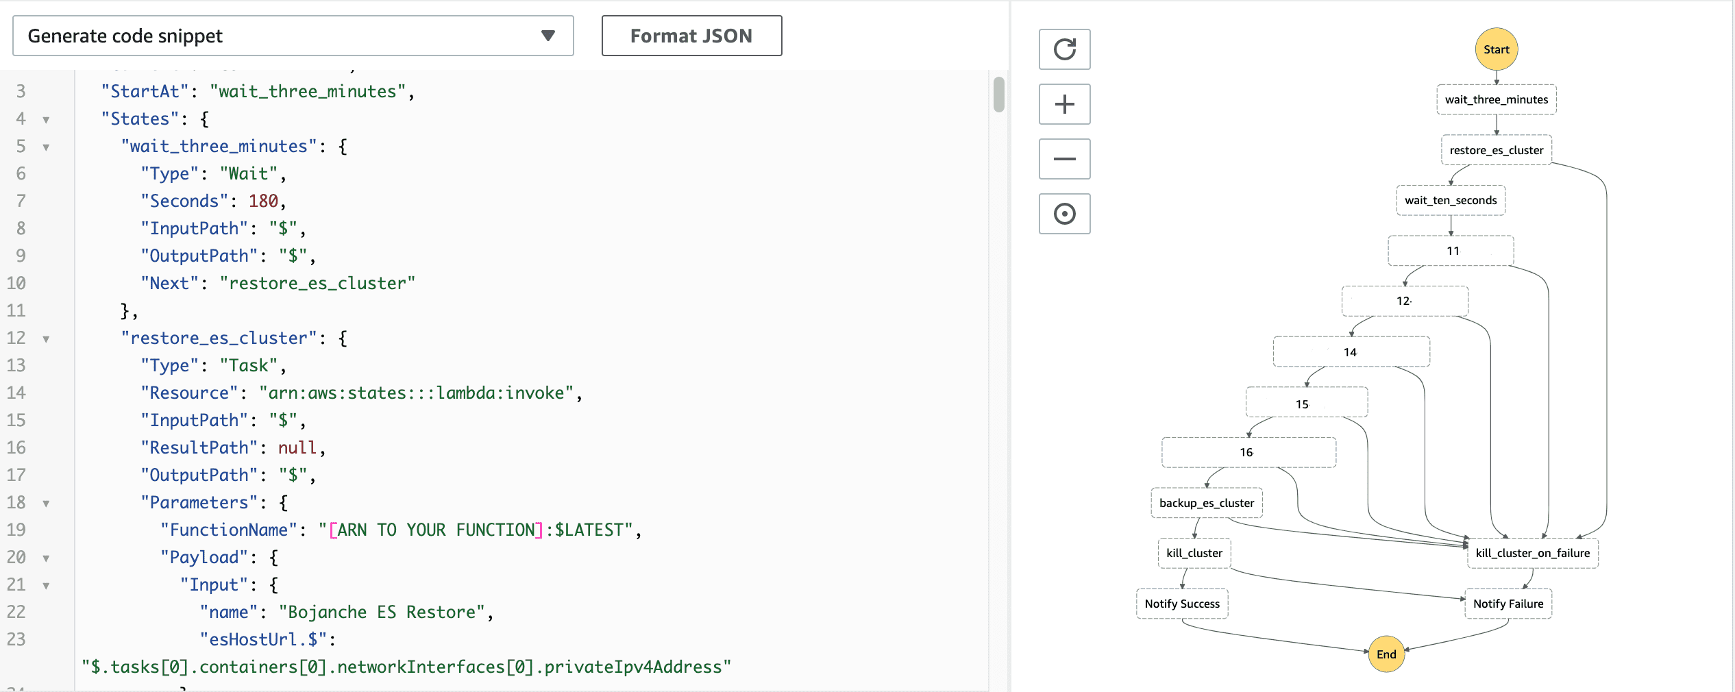Viewport: 1735px width, 692px height.
Task: Fold the restore_es_cluster block at line 12
Action: pos(46,339)
